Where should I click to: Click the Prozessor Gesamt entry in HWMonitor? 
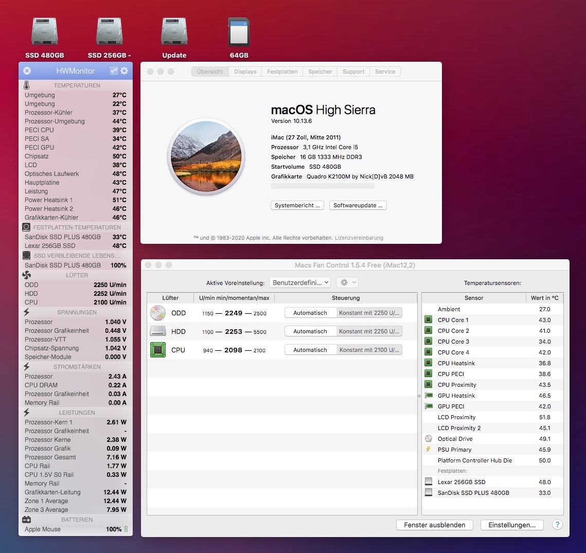pos(76,457)
